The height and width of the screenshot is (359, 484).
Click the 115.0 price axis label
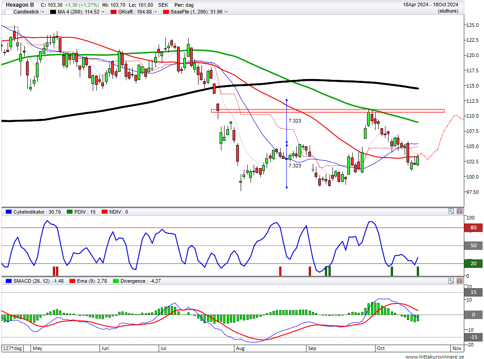coord(473,86)
